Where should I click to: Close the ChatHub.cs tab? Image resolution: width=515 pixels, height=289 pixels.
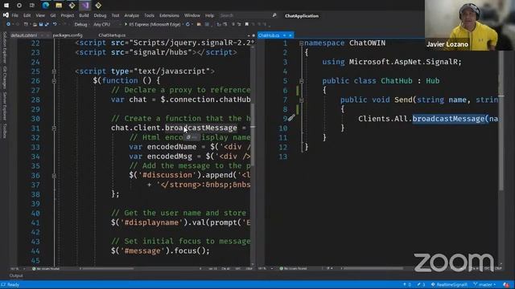[290, 35]
